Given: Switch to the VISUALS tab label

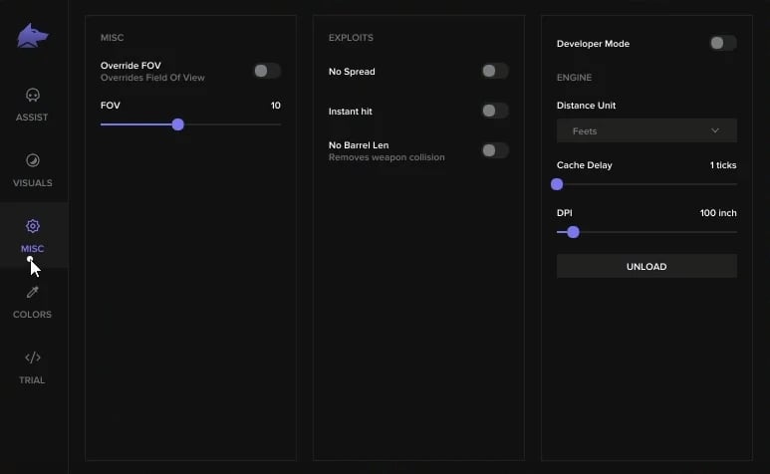Looking at the screenshot, I should pyautogui.click(x=32, y=183).
